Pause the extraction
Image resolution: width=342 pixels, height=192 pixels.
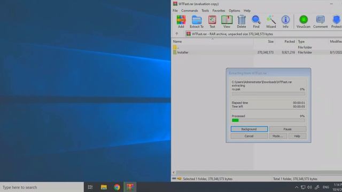pos(287,129)
